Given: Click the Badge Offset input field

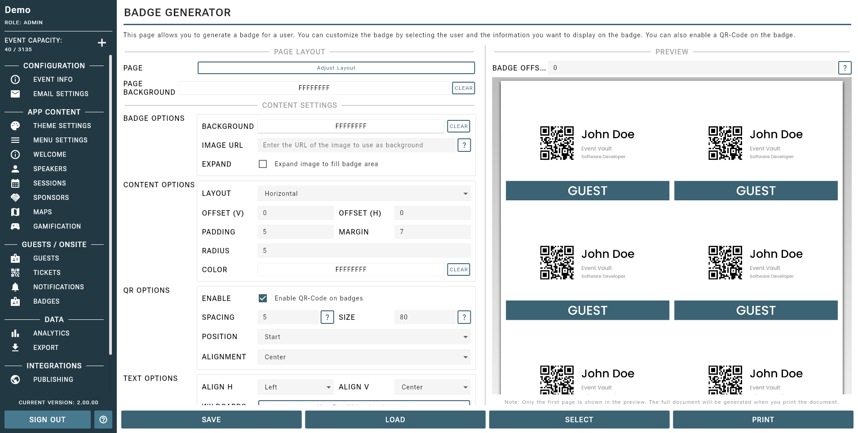Looking at the screenshot, I should pos(692,68).
